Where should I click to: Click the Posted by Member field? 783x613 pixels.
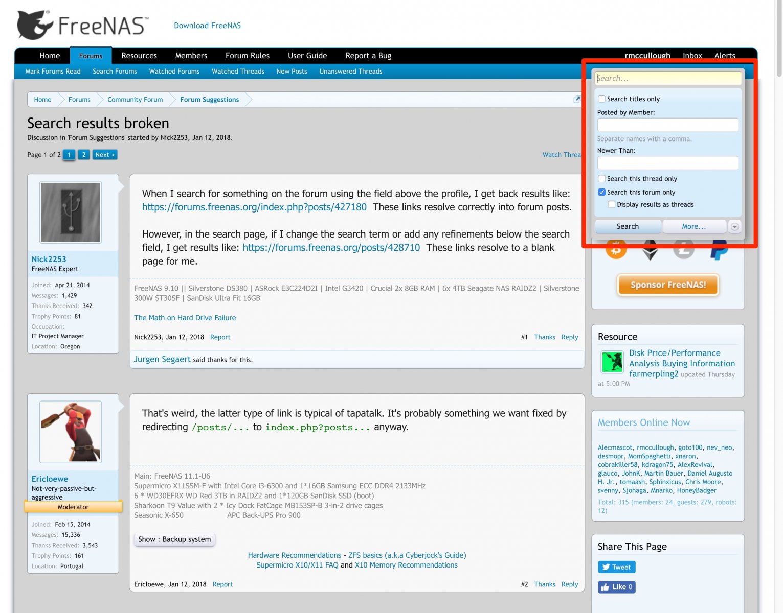(x=668, y=125)
